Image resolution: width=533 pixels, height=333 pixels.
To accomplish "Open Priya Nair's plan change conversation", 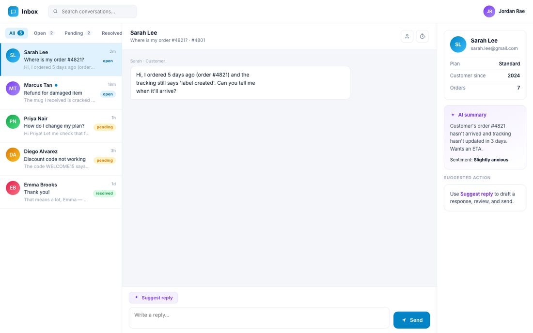I will [x=61, y=126].
